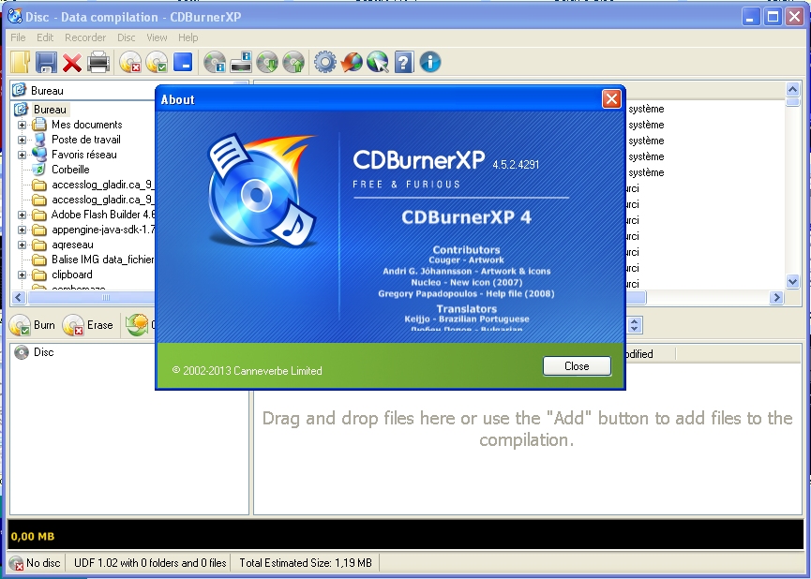Expand the Mes documents tree node
The width and height of the screenshot is (811, 579).
click(22, 125)
